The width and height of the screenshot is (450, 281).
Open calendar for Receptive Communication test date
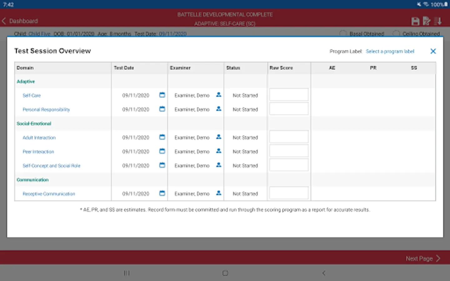(162, 193)
